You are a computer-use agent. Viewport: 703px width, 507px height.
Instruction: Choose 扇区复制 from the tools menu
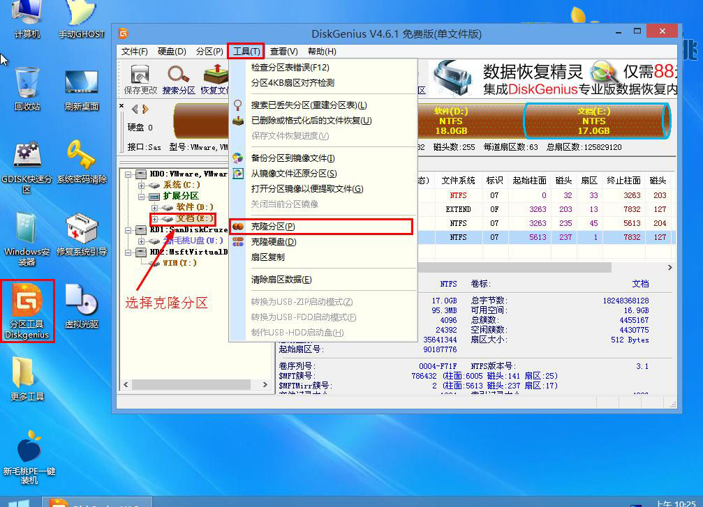323,257
